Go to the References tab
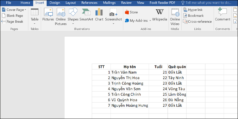 click(x=89, y=3)
